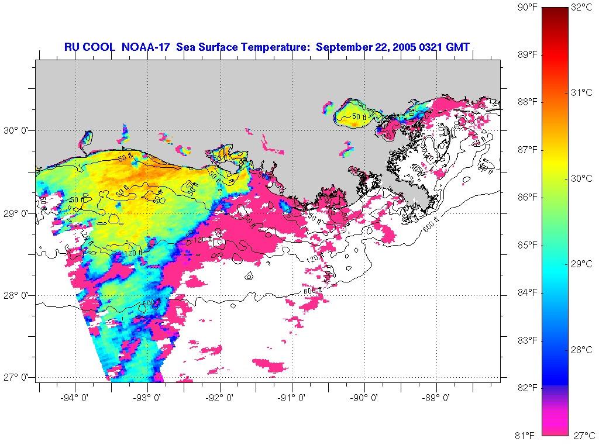Choose the 28°C scale label

click(x=582, y=350)
